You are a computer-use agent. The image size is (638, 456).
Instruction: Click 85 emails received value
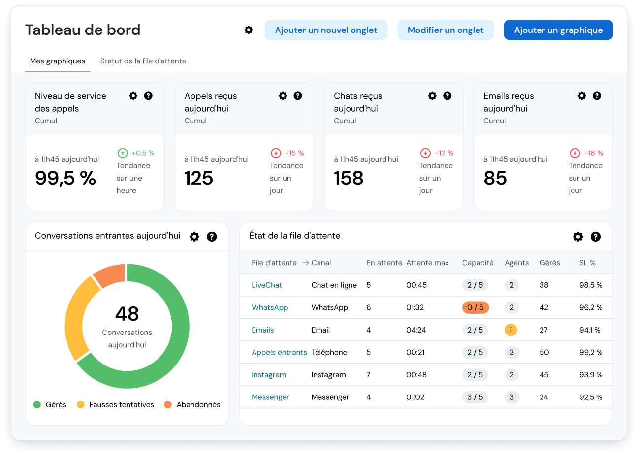(x=495, y=178)
